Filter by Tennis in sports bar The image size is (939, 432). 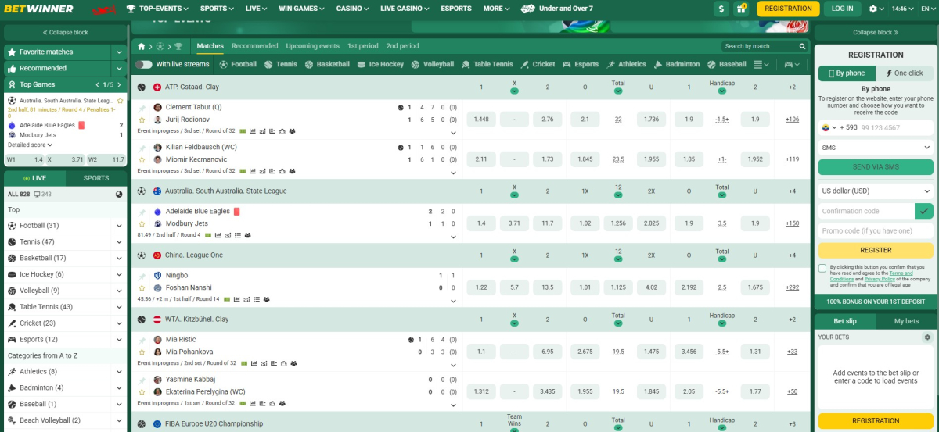click(280, 64)
